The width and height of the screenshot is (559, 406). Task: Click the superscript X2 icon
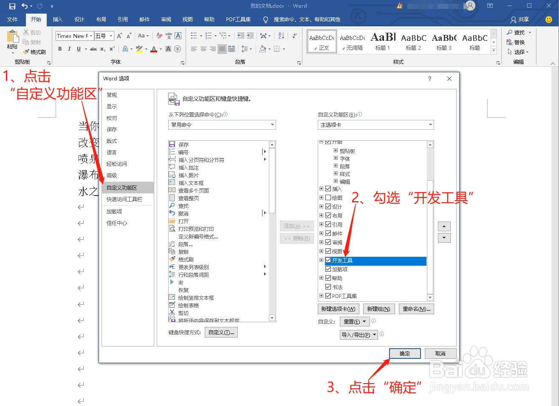(x=112, y=49)
